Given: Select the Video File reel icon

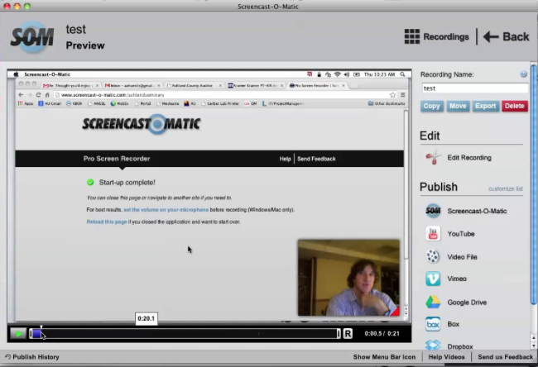Looking at the screenshot, I should (x=433, y=257).
